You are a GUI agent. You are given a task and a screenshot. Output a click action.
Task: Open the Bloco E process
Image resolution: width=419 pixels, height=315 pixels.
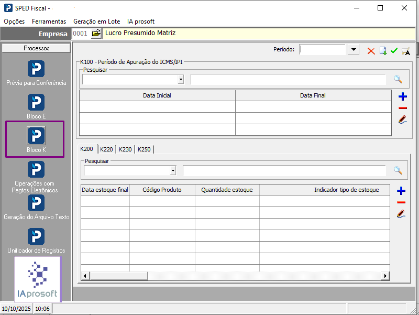pos(36,103)
